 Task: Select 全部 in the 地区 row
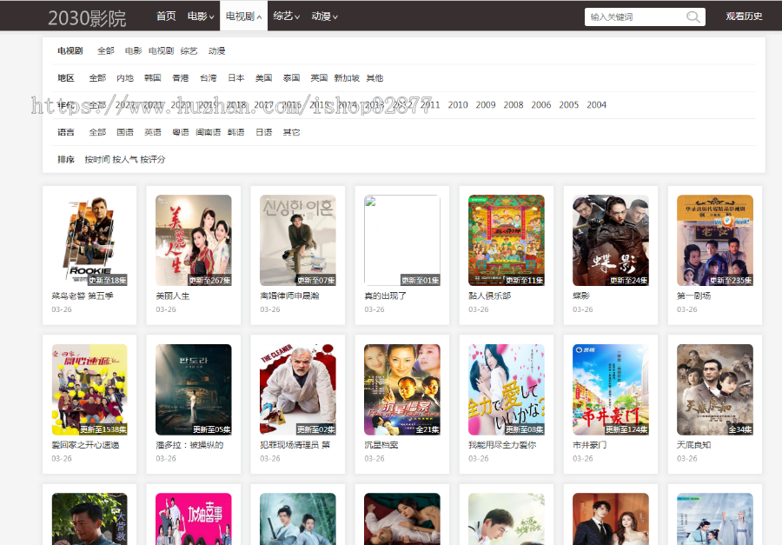point(97,78)
